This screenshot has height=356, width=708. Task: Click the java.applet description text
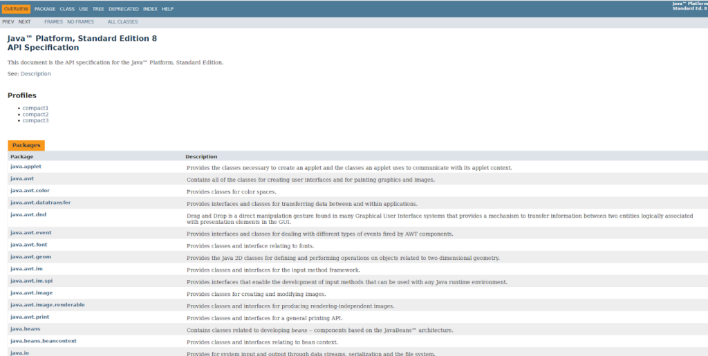click(x=349, y=168)
